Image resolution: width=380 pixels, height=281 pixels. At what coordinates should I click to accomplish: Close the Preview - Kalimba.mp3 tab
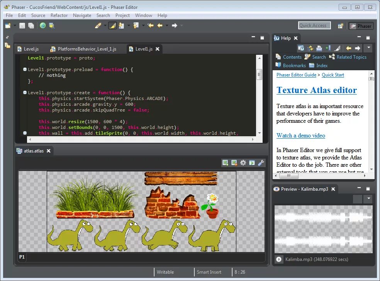coord(334,189)
